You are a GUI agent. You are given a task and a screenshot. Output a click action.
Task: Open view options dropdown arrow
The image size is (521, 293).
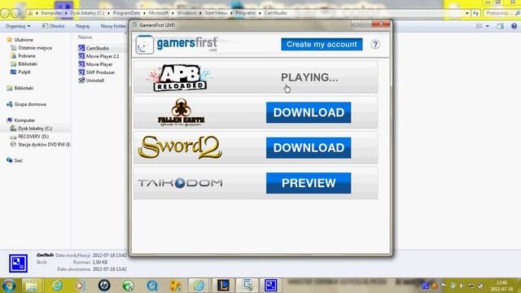(x=488, y=26)
